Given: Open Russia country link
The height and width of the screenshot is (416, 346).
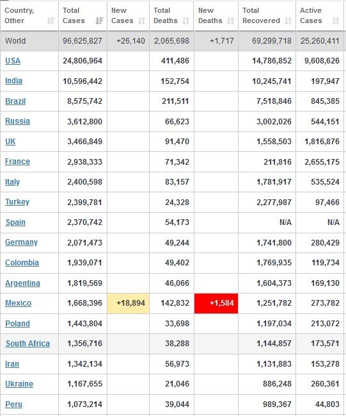Looking at the screenshot, I should pyautogui.click(x=17, y=121).
